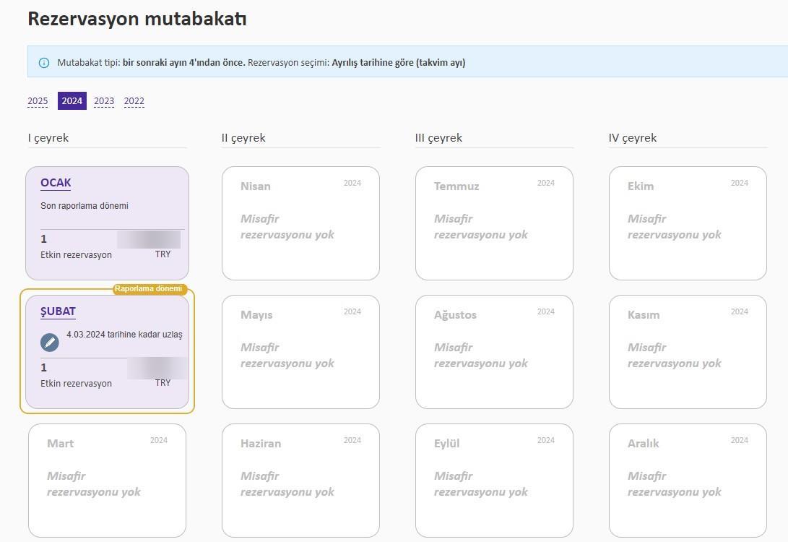Screen dimensions: 788x542
Task: Click the Raporlama dönemi badge
Action: 150,288
